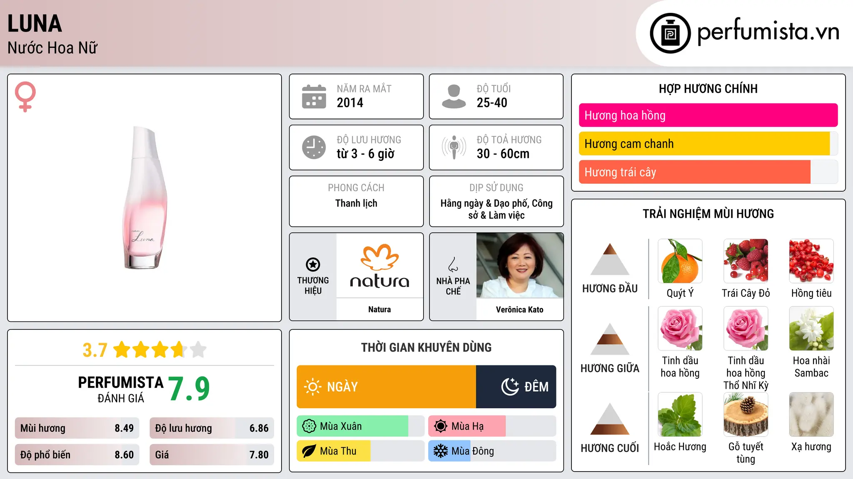853x479 pixels.
Task: Click the clock icon beside Độ lưu hương
Action: (x=314, y=147)
